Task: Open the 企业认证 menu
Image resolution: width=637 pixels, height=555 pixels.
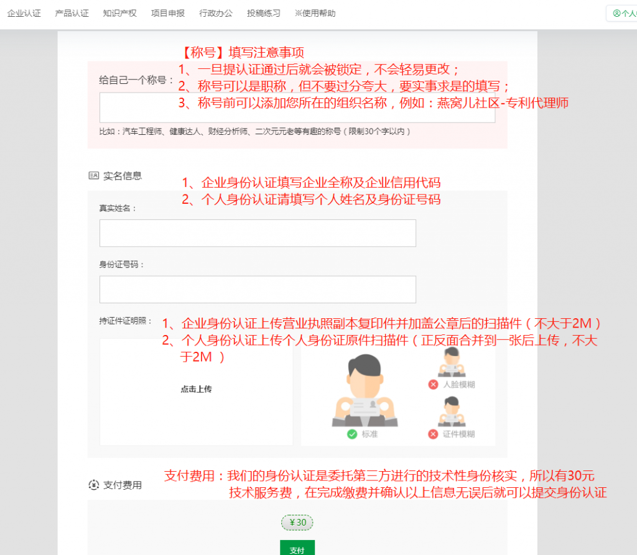Action: coord(24,12)
